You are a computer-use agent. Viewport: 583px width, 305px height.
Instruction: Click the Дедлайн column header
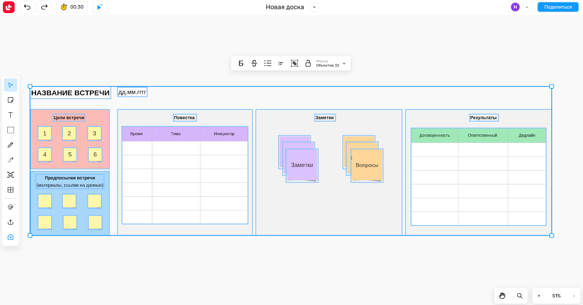point(527,135)
